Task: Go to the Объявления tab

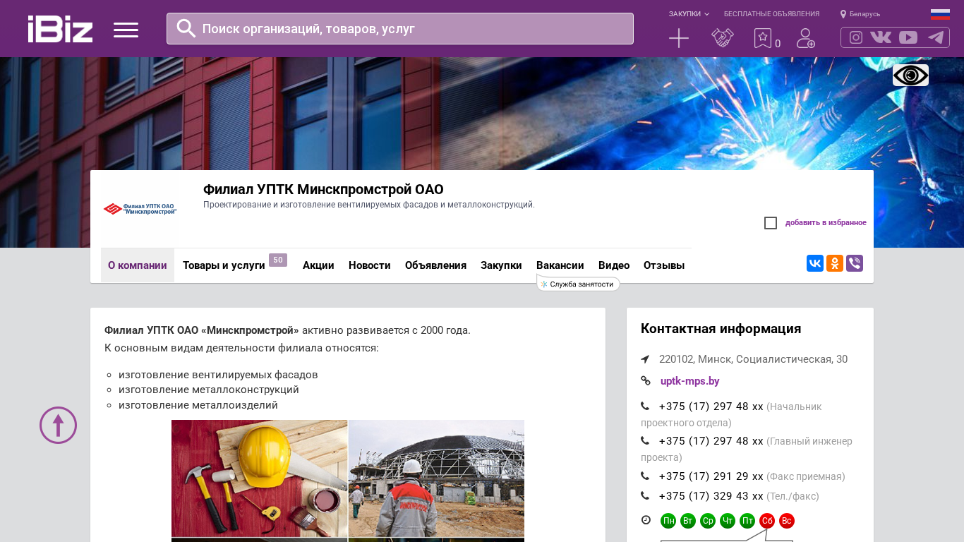Action: pos(435,265)
